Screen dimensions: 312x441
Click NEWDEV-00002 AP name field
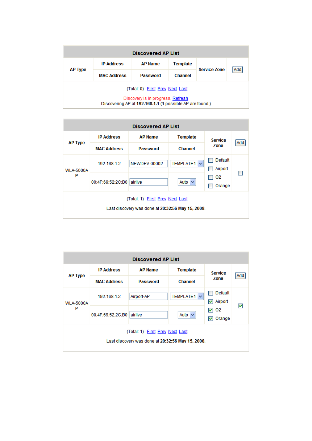click(148, 164)
